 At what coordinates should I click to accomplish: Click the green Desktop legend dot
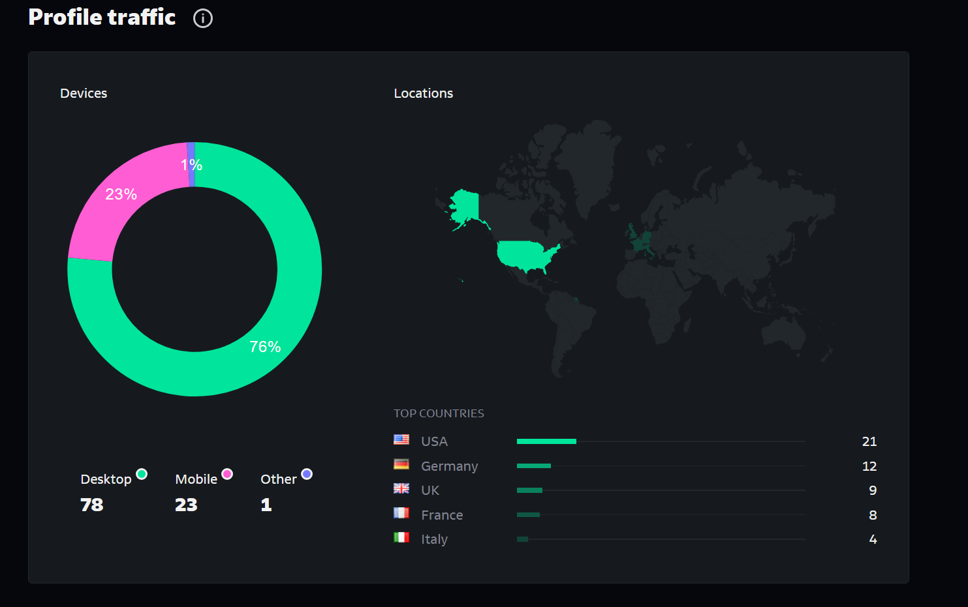(x=142, y=474)
